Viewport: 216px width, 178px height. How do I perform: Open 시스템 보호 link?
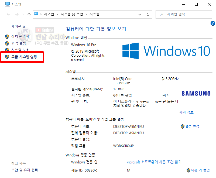click(20, 50)
